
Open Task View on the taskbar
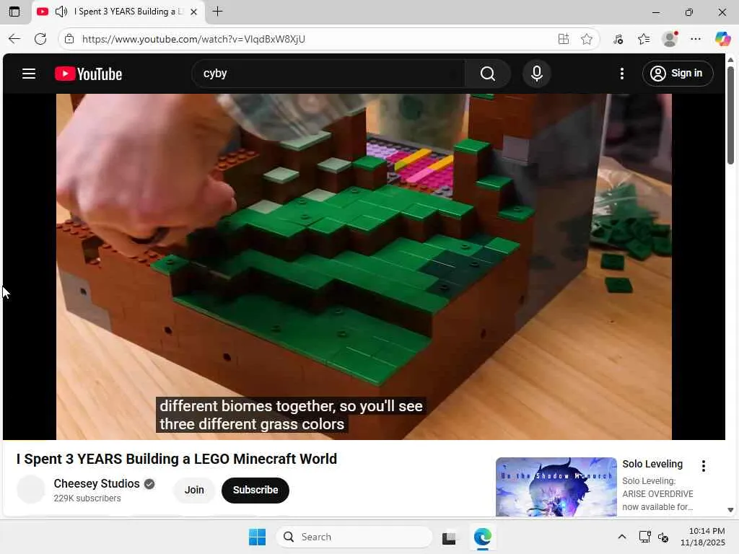pyautogui.click(x=449, y=537)
